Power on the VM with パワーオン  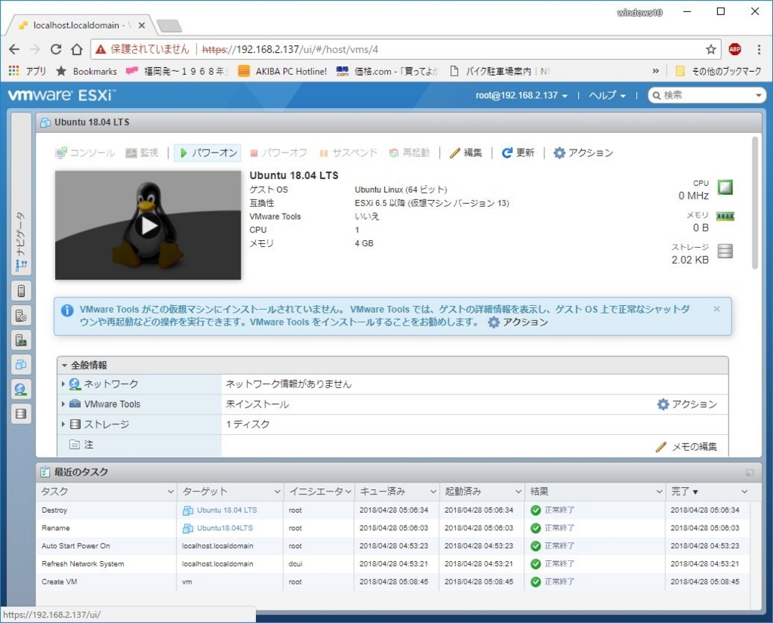click(208, 153)
